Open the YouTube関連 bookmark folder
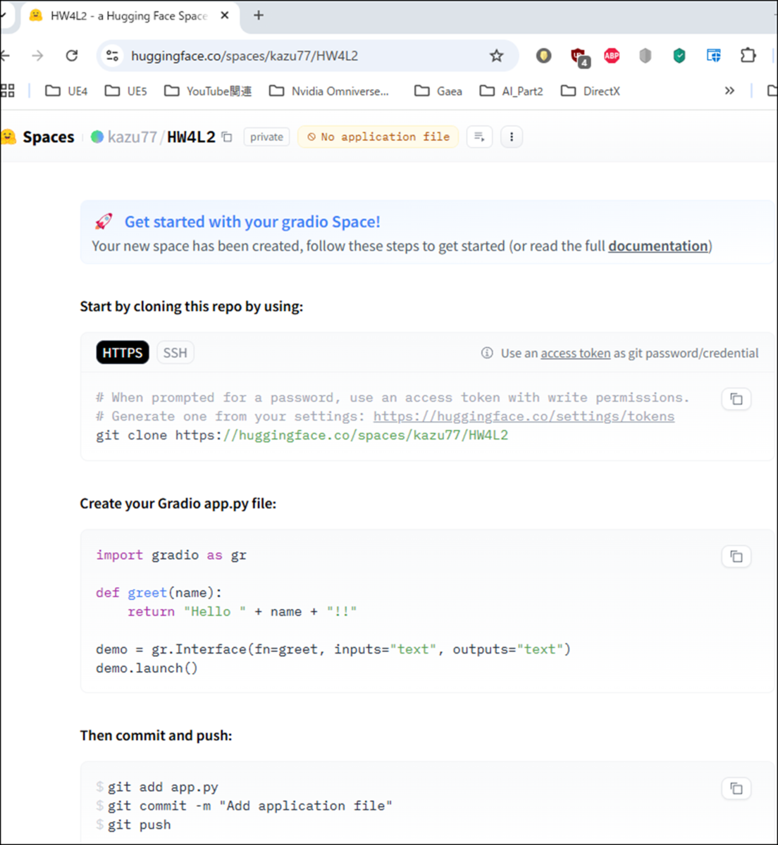 (x=207, y=91)
